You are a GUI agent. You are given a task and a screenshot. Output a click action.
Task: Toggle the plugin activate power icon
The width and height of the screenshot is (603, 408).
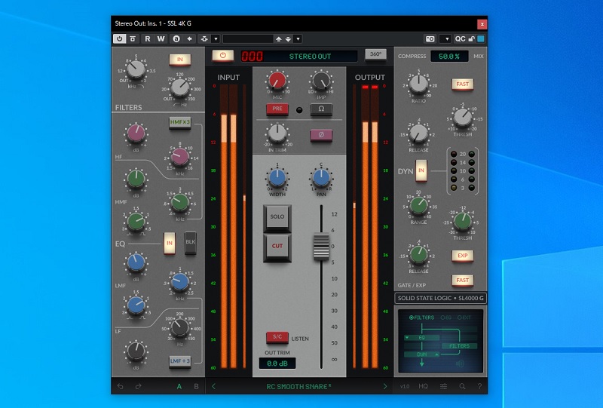click(x=120, y=39)
